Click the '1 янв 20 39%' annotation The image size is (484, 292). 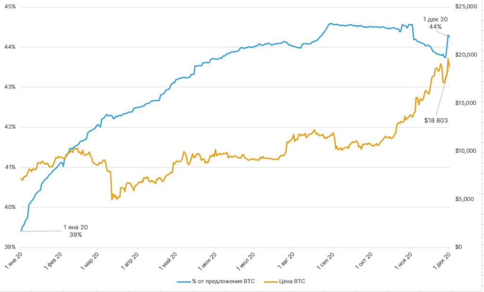point(75,230)
